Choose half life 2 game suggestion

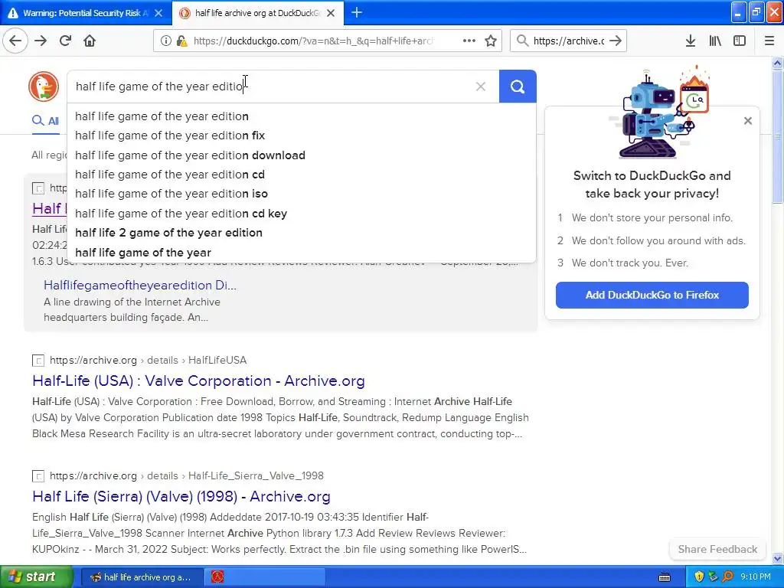pyautogui.click(x=168, y=233)
